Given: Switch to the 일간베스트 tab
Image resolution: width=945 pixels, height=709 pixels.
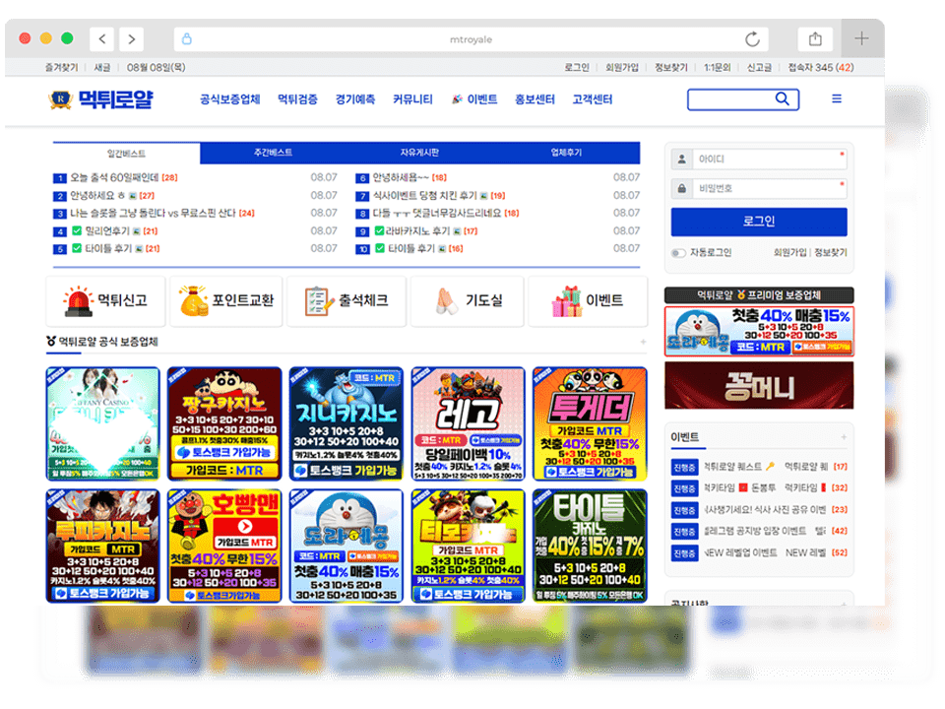Looking at the screenshot, I should [126, 154].
